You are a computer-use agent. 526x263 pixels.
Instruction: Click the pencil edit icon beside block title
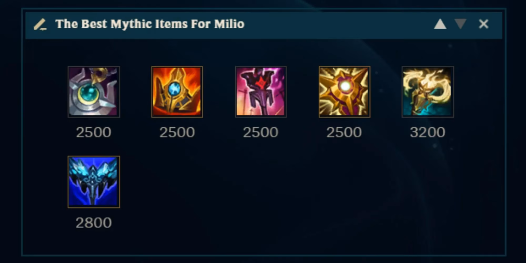40,24
